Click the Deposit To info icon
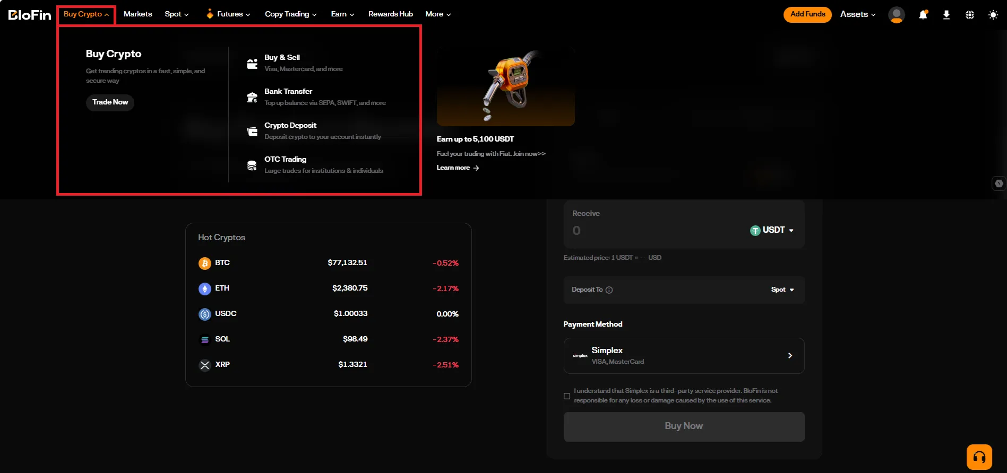1007x473 pixels. 609,290
